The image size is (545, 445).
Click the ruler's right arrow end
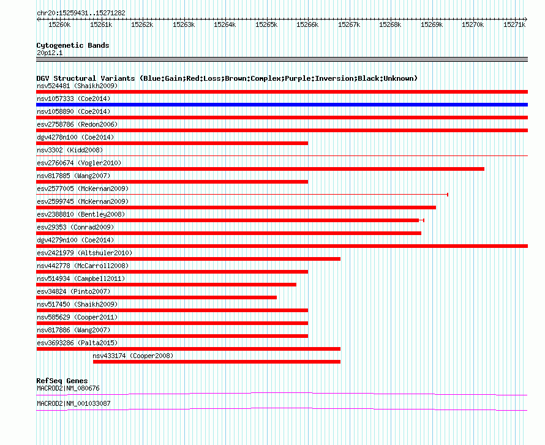[526, 20]
